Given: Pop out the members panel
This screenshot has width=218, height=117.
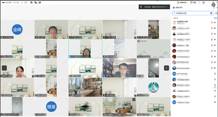Looking at the screenshot, I should tap(214, 8).
